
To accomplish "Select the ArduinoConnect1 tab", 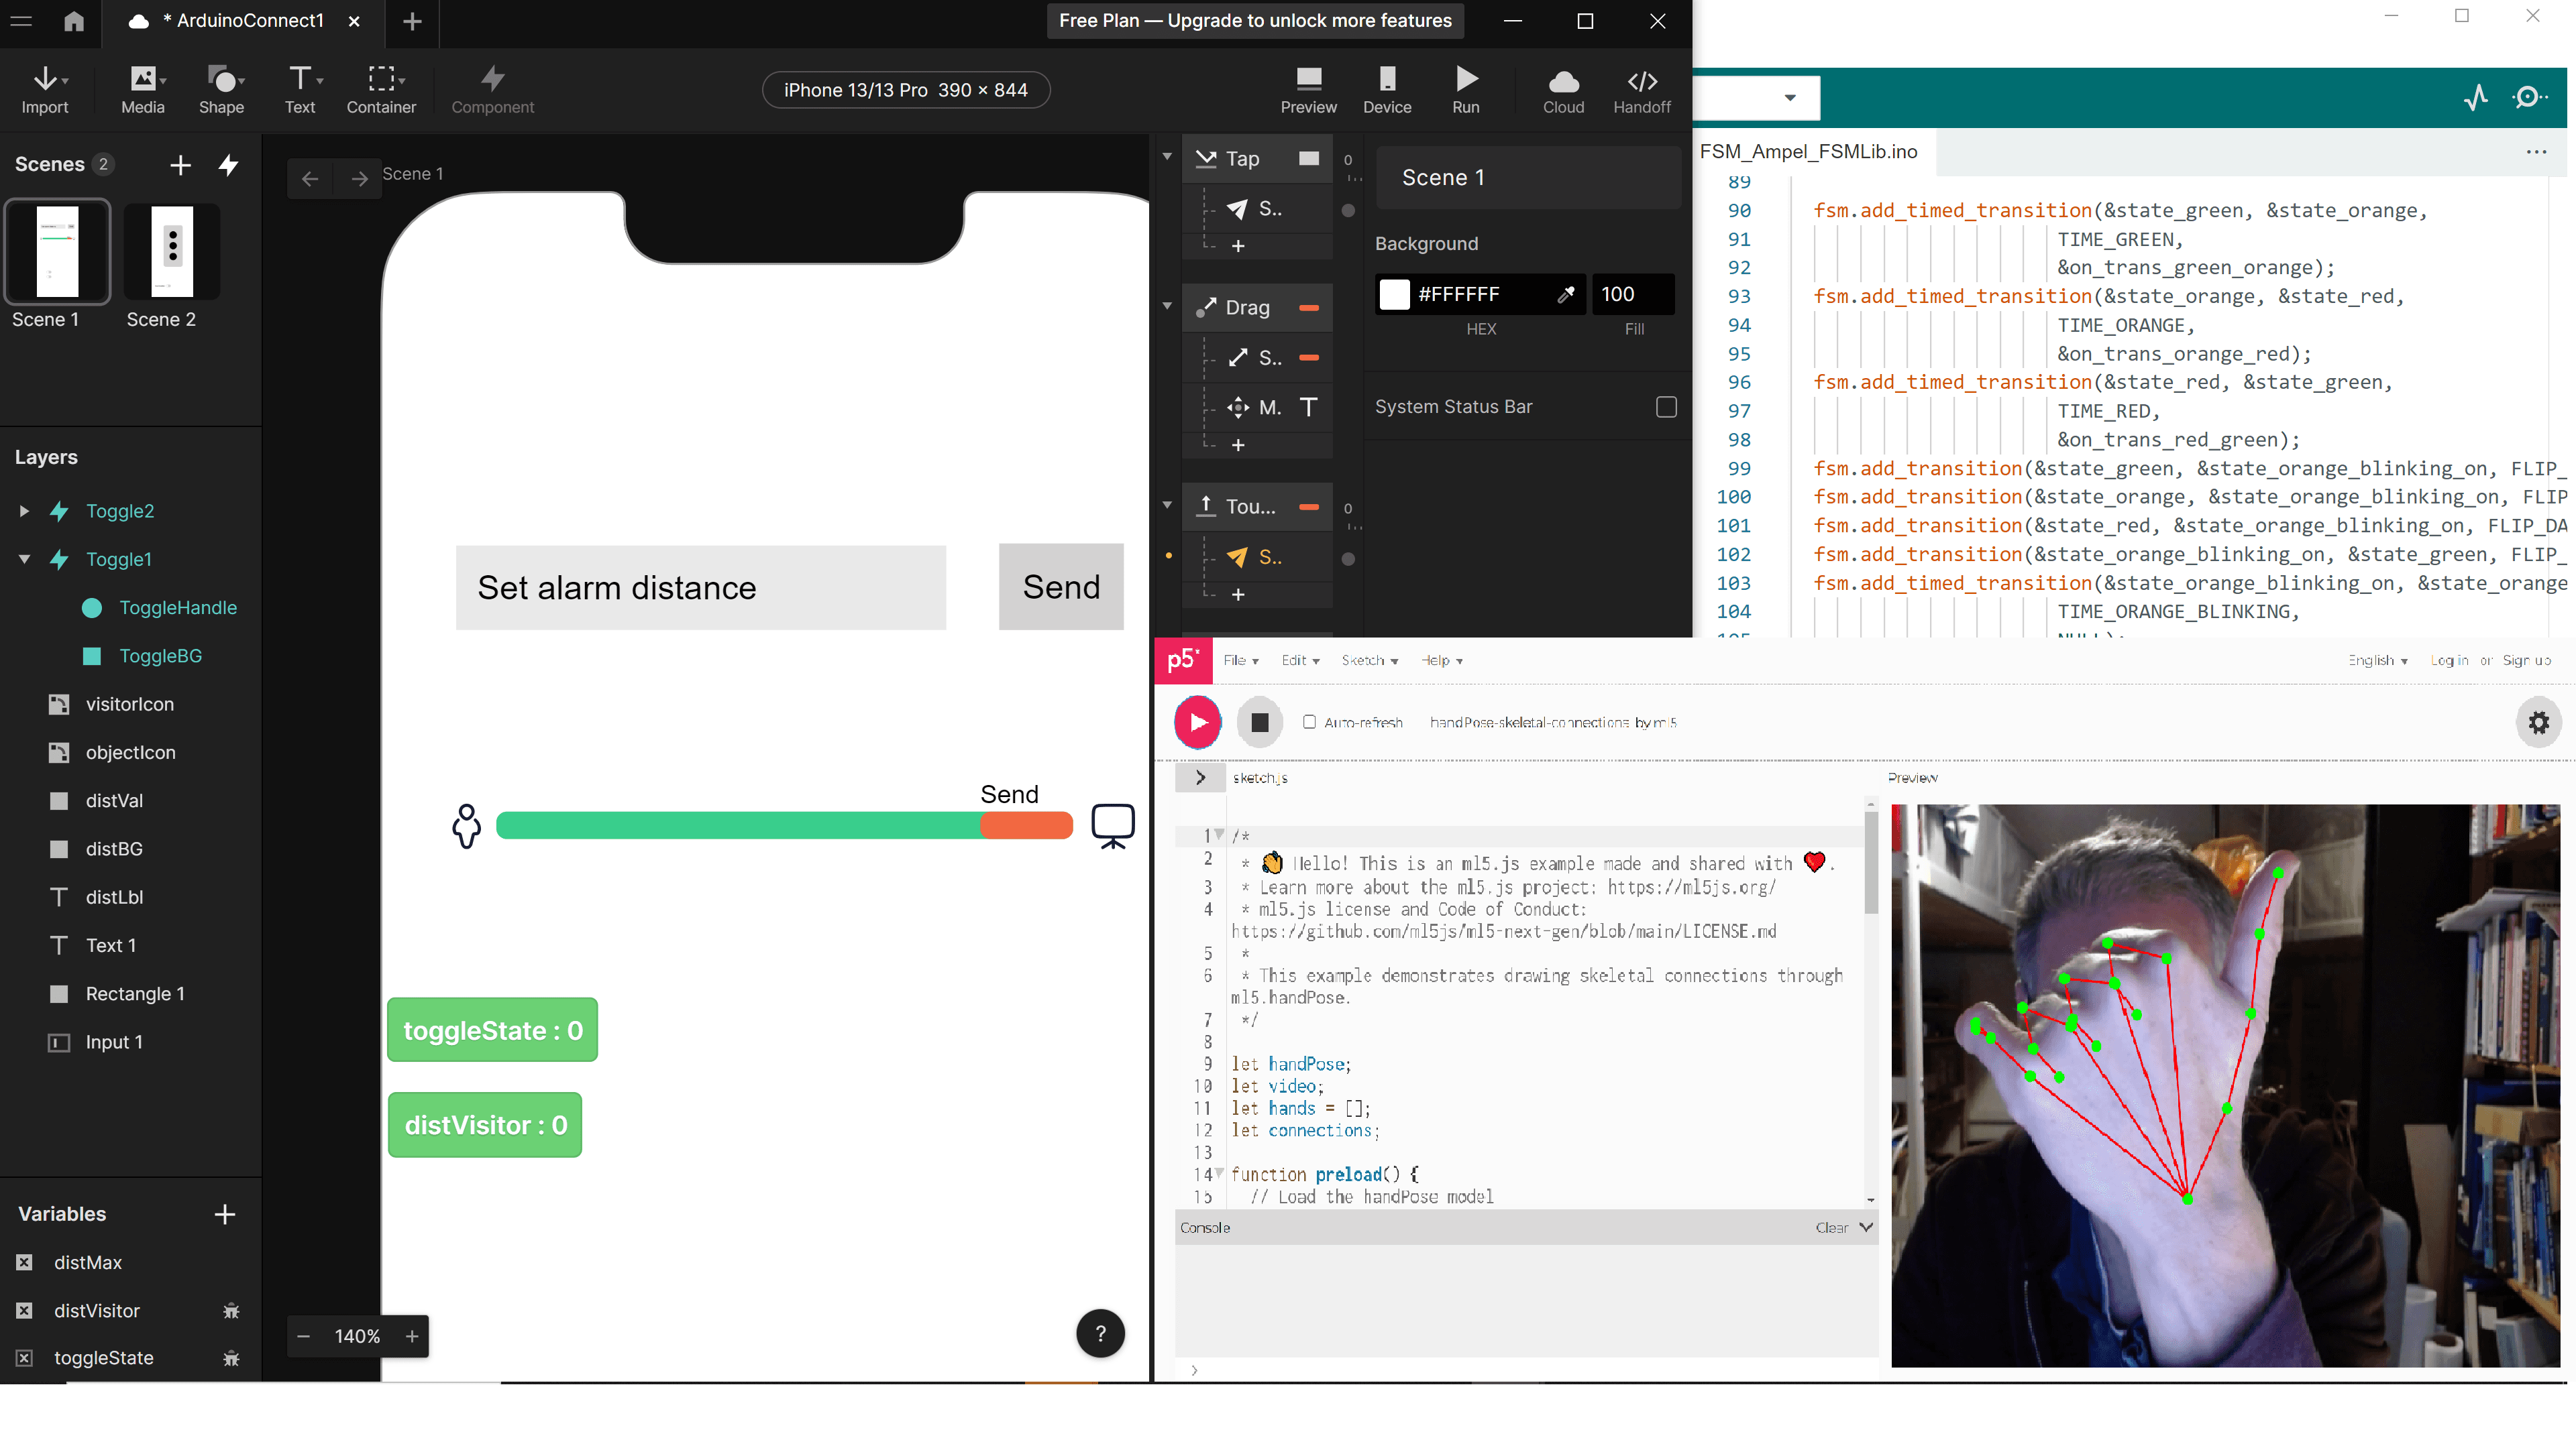I will click(243, 21).
